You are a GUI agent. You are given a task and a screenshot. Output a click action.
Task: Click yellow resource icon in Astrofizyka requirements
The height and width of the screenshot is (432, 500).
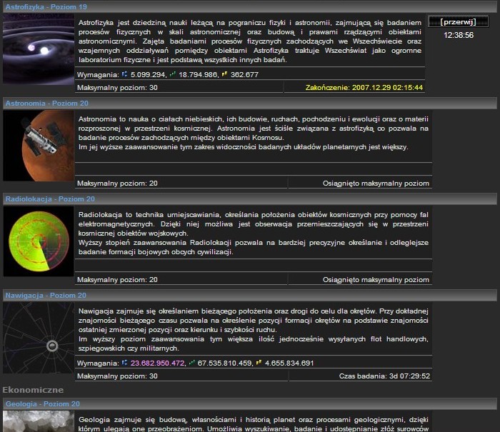[x=225, y=74]
